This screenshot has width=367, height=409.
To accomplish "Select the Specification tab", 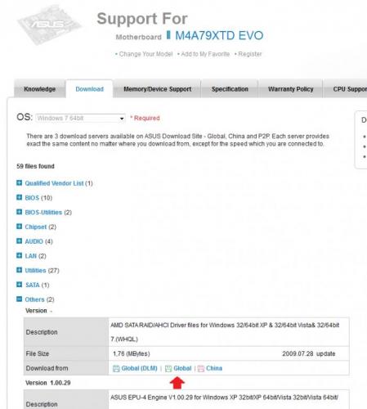I will click(x=230, y=89).
